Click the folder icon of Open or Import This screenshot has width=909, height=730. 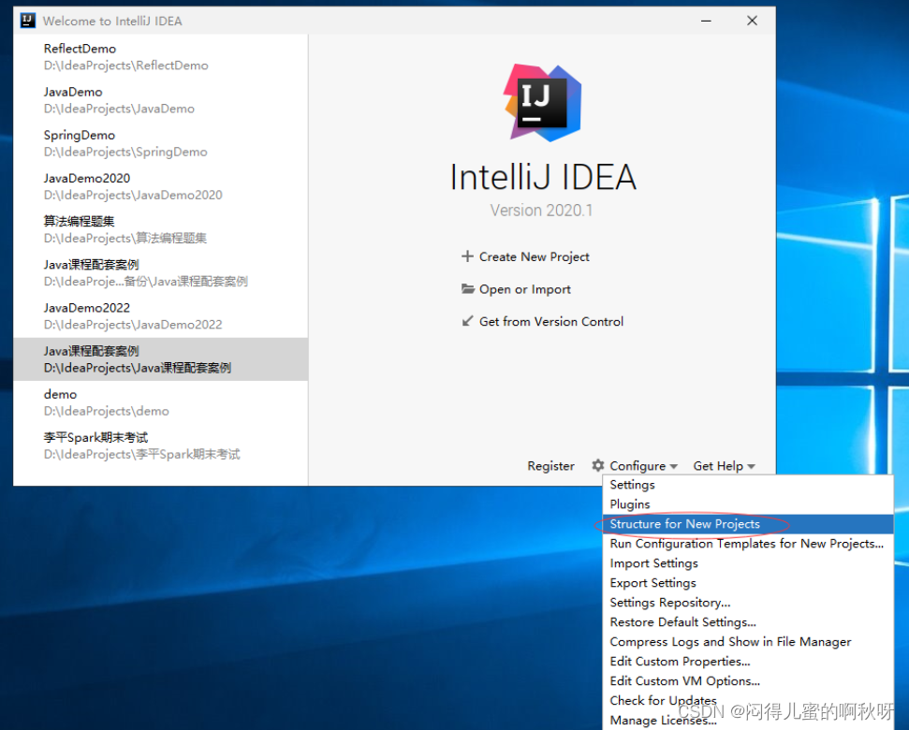(467, 288)
